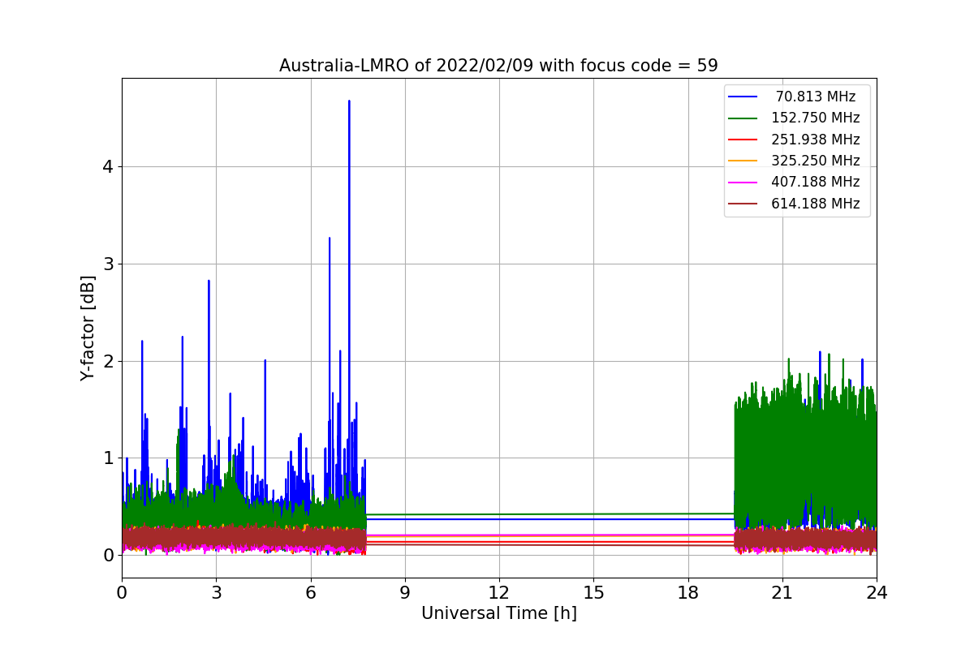Select the 70.813 MHz legend label
The width and height of the screenshot is (974, 649).
pos(816,97)
